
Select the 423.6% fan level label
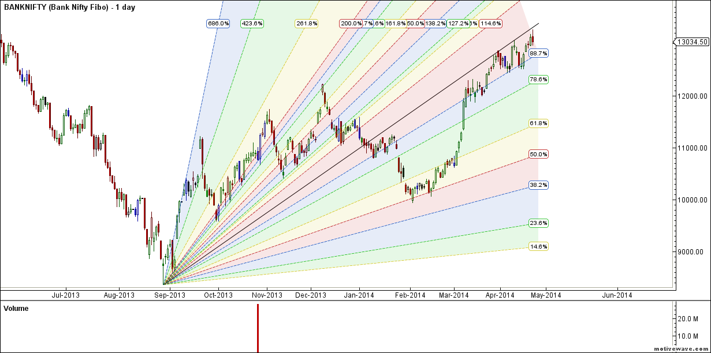pyautogui.click(x=252, y=24)
